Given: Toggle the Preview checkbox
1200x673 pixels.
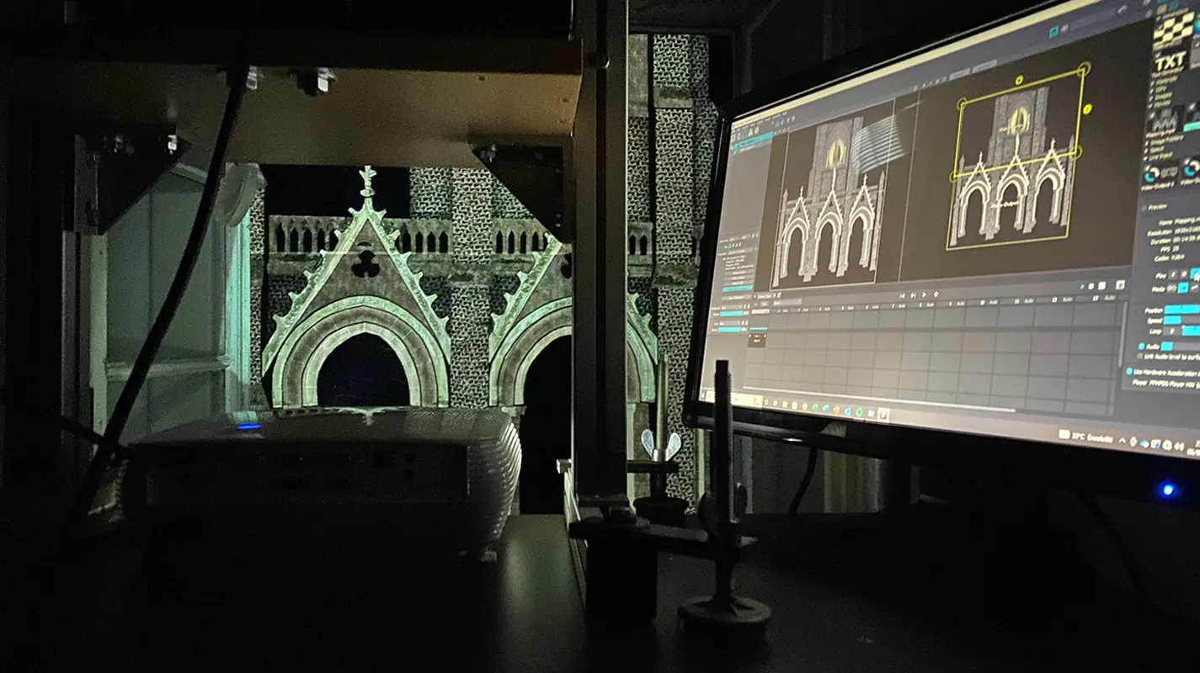Looking at the screenshot, I should coord(1144,208).
